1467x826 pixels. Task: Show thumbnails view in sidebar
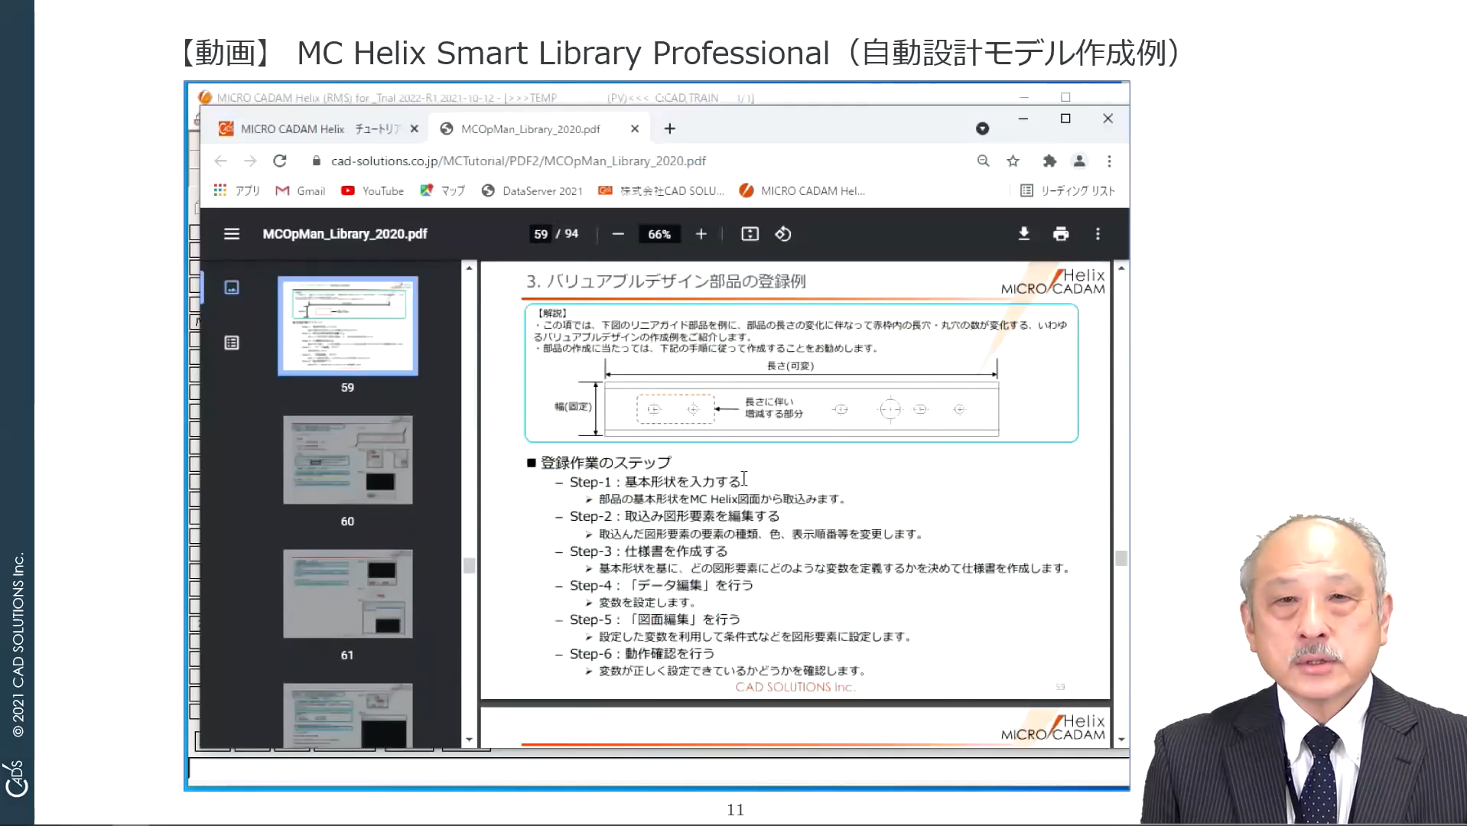coord(232,288)
